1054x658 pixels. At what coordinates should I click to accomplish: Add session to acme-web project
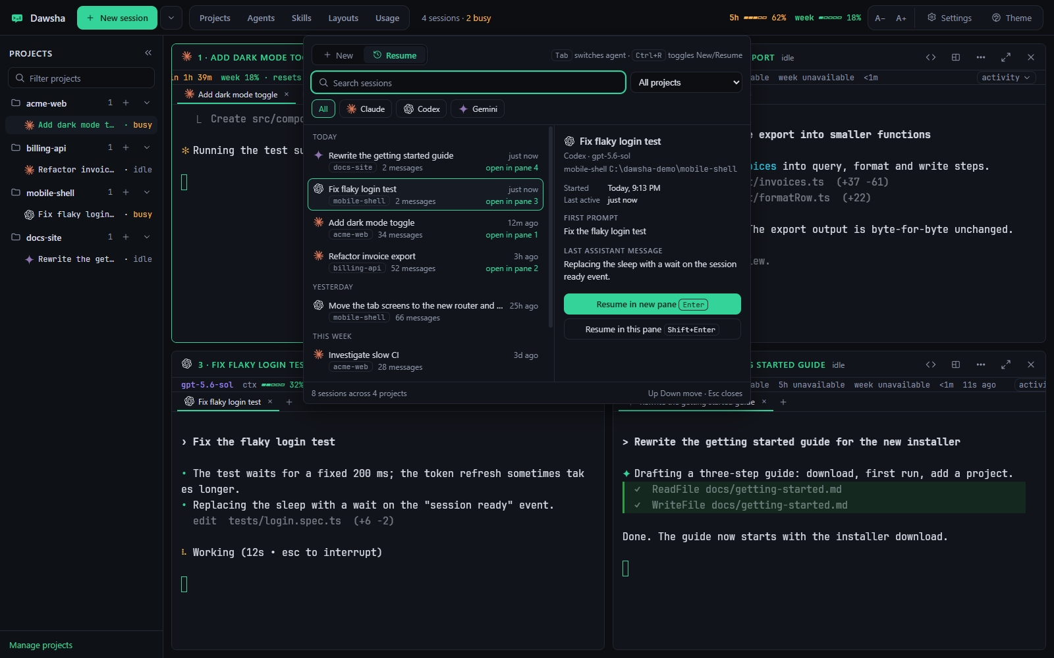(126, 103)
